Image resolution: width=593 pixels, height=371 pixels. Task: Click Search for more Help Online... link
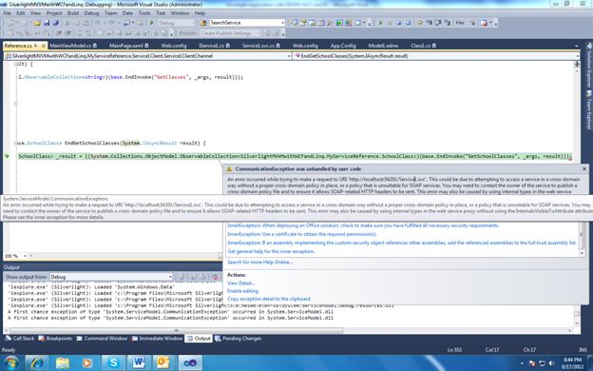[x=259, y=262]
